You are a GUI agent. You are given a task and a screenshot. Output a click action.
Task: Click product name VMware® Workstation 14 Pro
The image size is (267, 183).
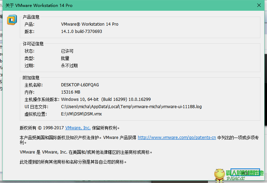[90, 24]
